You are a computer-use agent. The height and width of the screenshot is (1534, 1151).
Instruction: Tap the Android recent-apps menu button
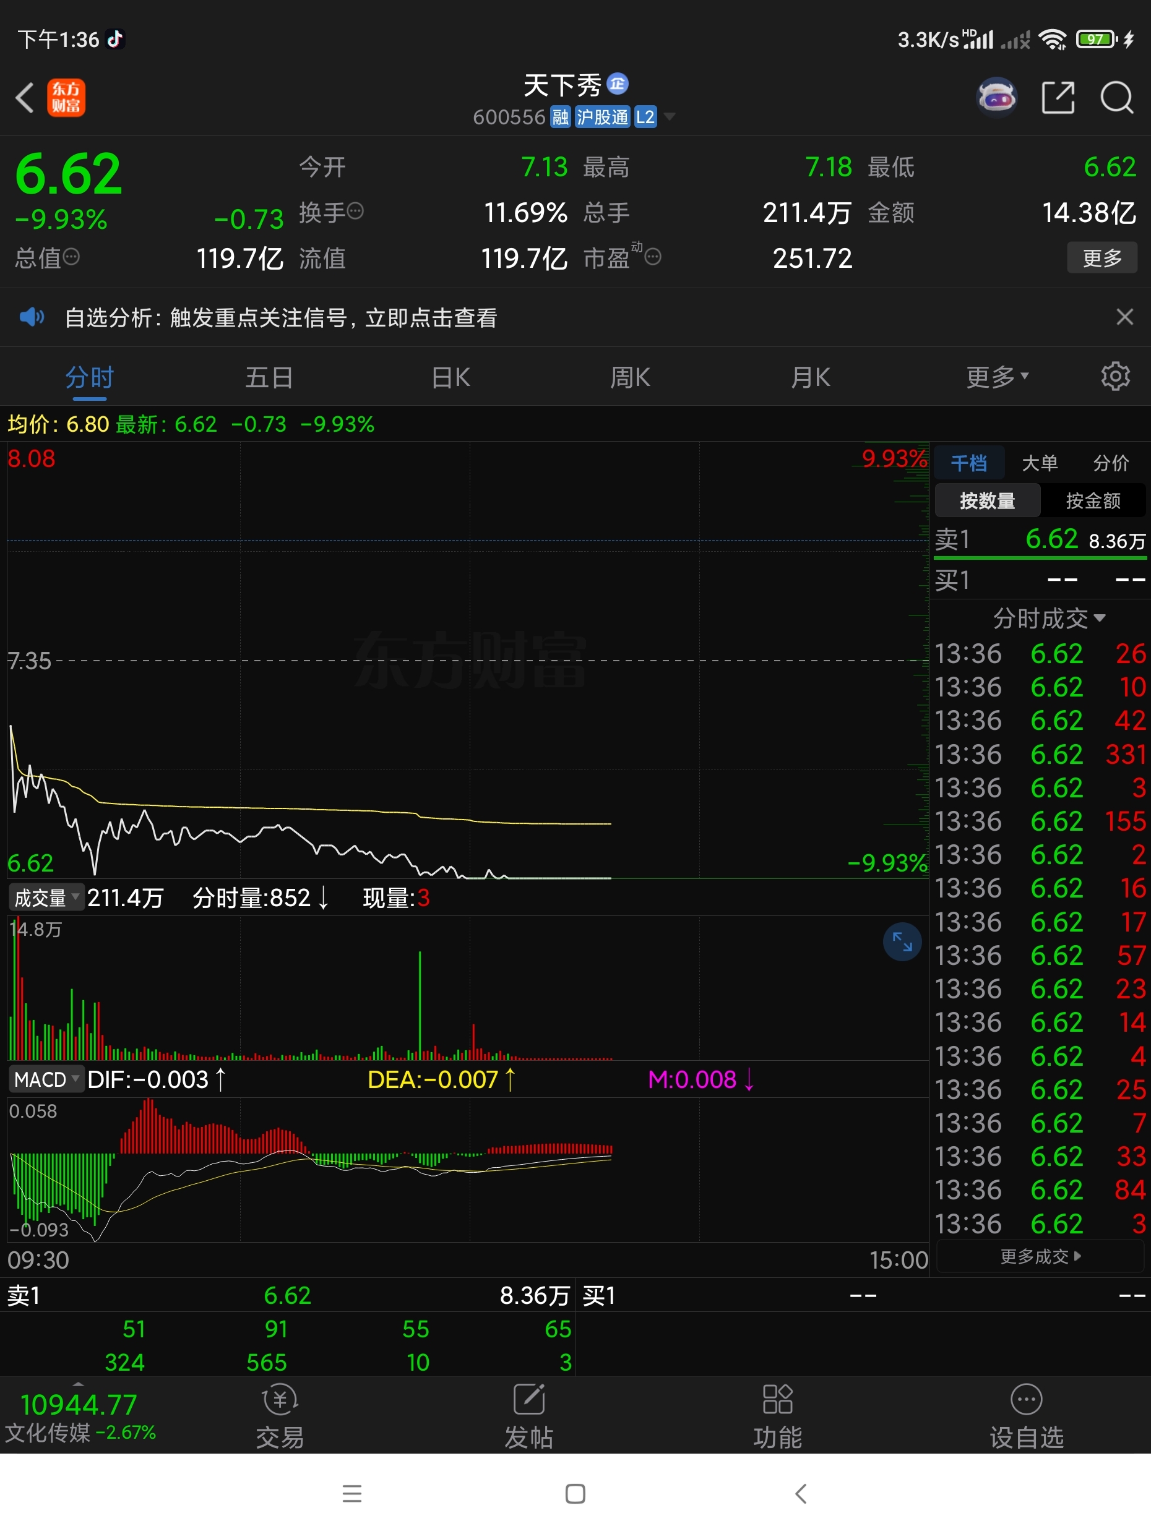(351, 1493)
